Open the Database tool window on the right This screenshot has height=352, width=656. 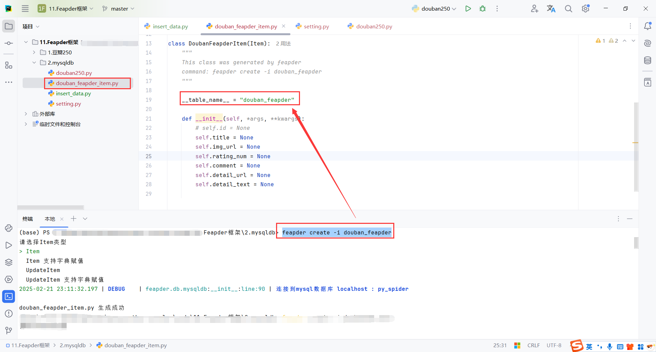pos(648,60)
